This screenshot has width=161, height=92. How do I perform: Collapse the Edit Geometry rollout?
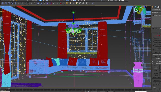[156, 63]
